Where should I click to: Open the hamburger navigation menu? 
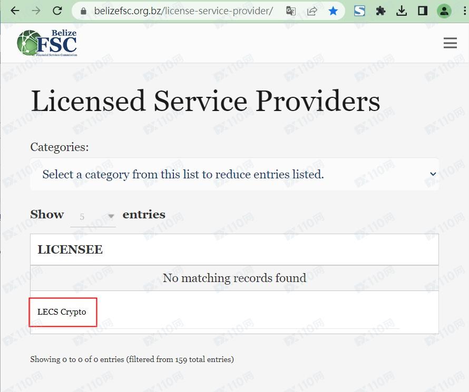click(450, 43)
